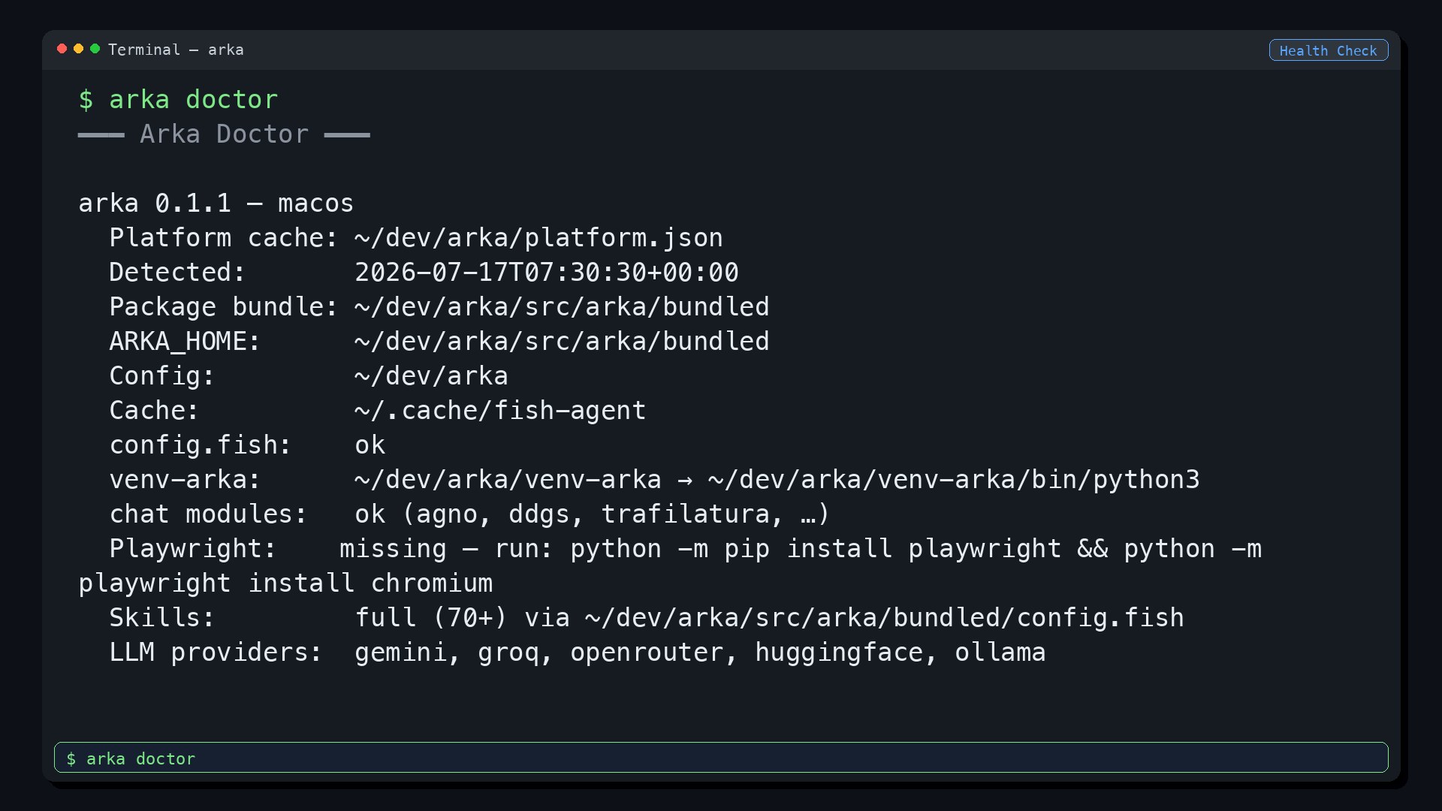Click the platform.json cache path
The width and height of the screenshot is (1442, 811).
pyautogui.click(x=538, y=237)
